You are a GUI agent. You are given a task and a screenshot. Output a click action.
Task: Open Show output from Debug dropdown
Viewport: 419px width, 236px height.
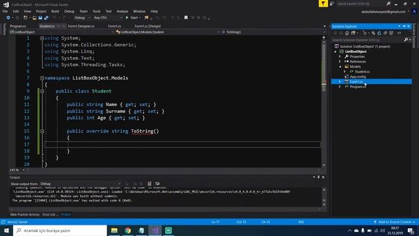pyautogui.click(x=80, y=184)
